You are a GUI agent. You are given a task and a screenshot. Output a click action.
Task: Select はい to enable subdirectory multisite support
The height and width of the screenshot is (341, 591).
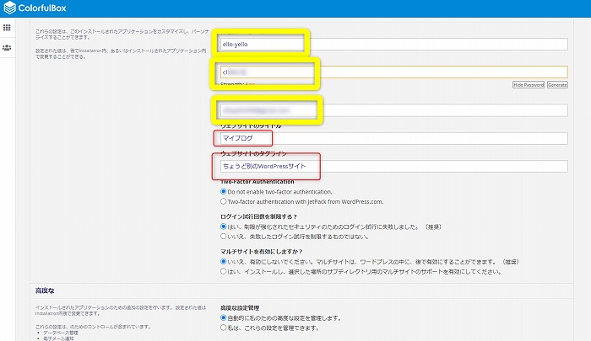tap(223, 272)
